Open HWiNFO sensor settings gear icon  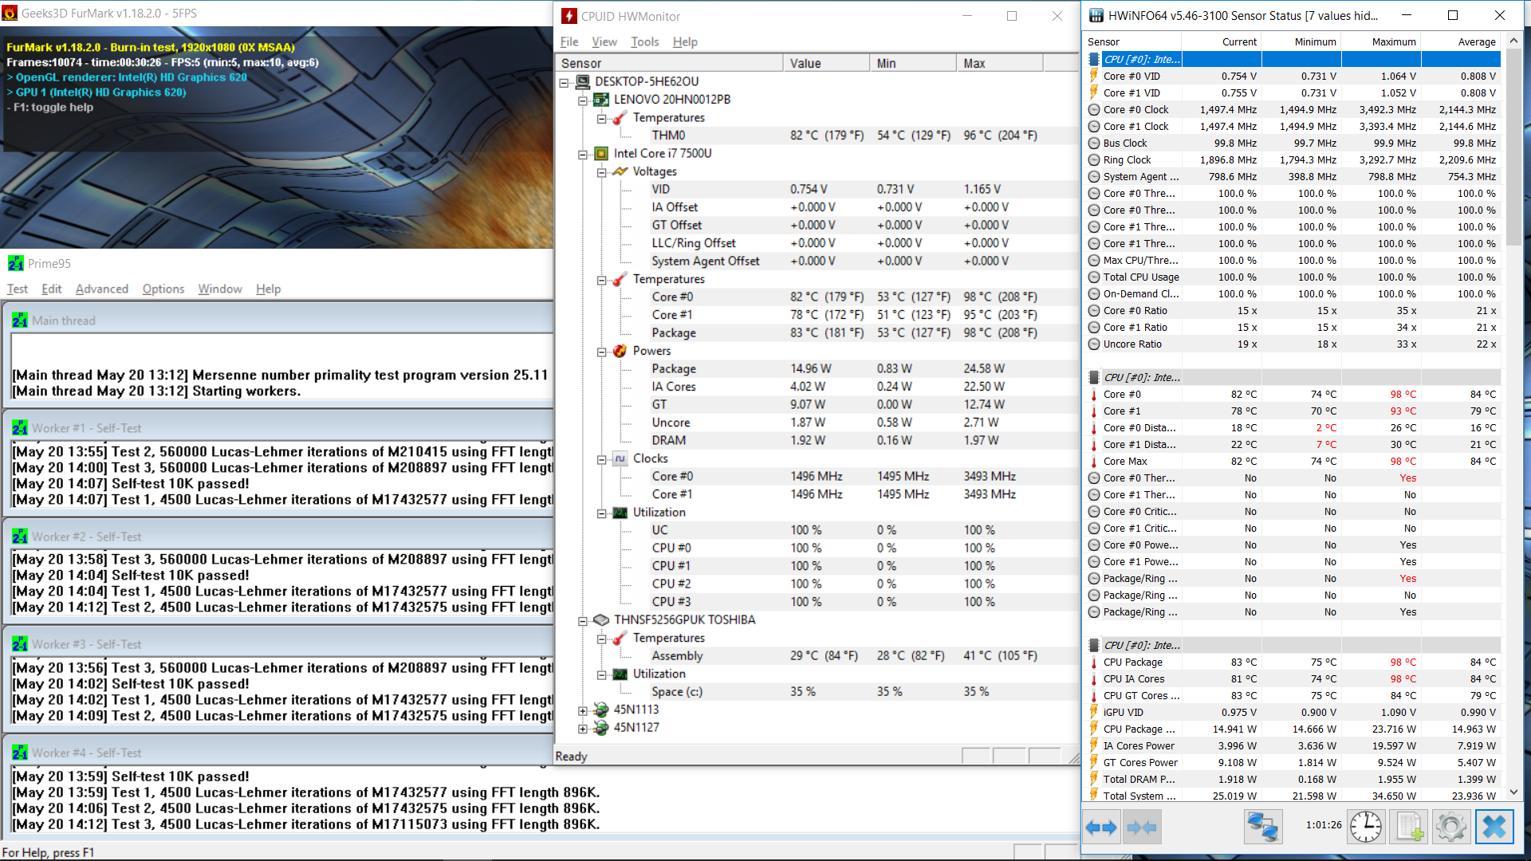point(1450,827)
